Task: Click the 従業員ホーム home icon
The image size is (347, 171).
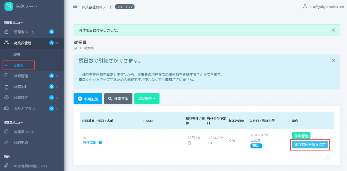Action: 5,131
